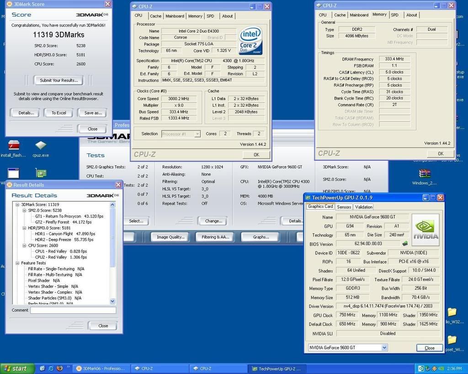The height and width of the screenshot is (374, 468).
Task: Open the GPU selection dropdown in GPU-Z
Action: [x=384, y=348]
